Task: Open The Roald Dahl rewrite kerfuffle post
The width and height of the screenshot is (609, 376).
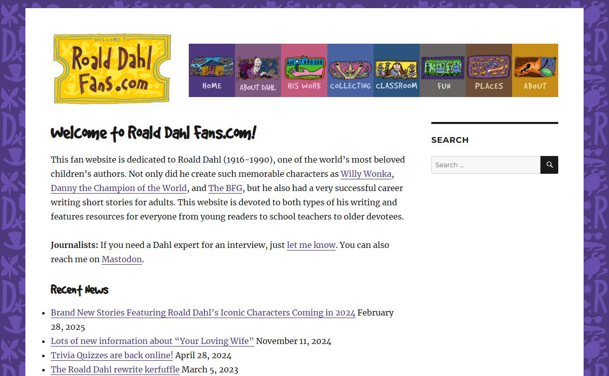Action: (115, 369)
